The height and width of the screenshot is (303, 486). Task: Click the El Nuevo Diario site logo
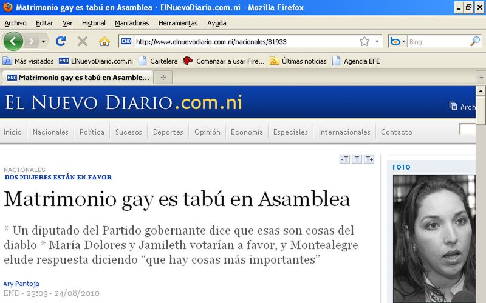click(x=123, y=102)
